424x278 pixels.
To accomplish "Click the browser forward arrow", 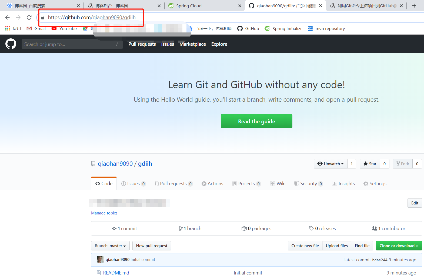I will (18, 18).
